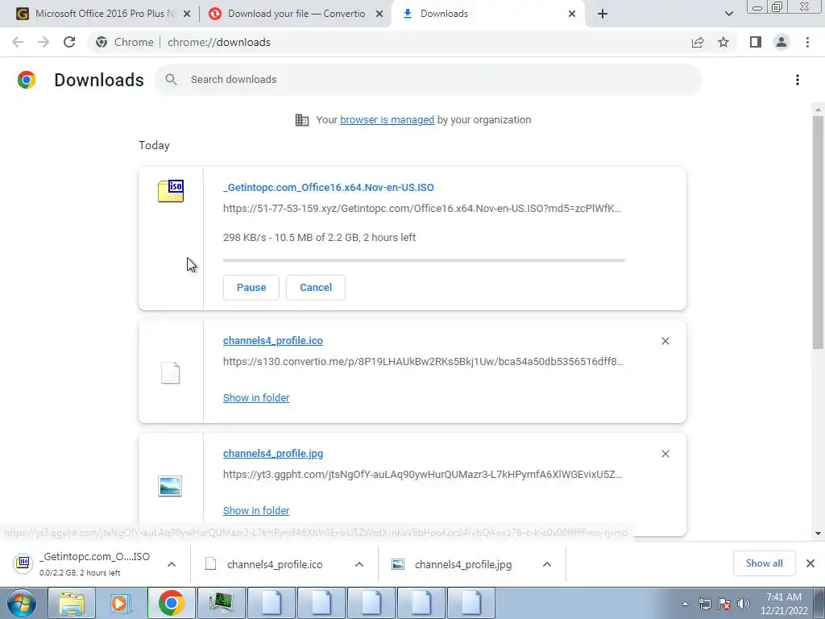The image size is (825, 619).
Task: Remove channels4_profile.jpg from the list
Action: coord(665,454)
